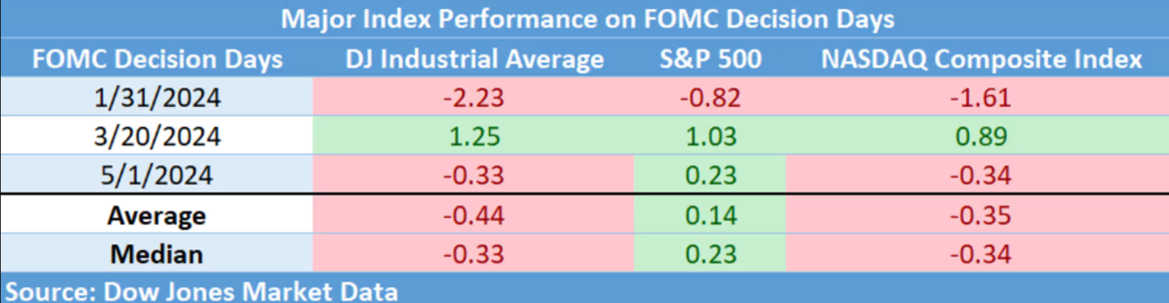Screen dimensions: 1169x303
Task: Select the FOMC Decision Days column header
Action: coord(157,59)
